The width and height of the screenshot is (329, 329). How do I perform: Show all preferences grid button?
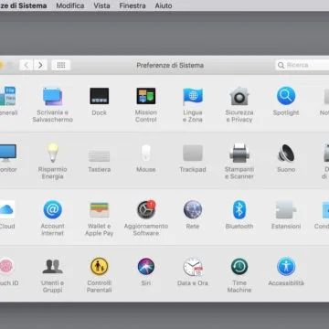pyautogui.click(x=61, y=65)
